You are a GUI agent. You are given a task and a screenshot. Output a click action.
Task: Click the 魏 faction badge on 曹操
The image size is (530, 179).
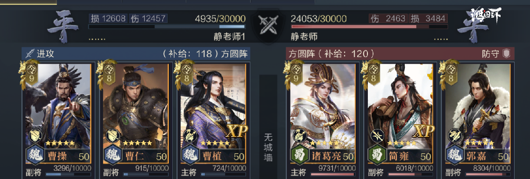pos(35,156)
